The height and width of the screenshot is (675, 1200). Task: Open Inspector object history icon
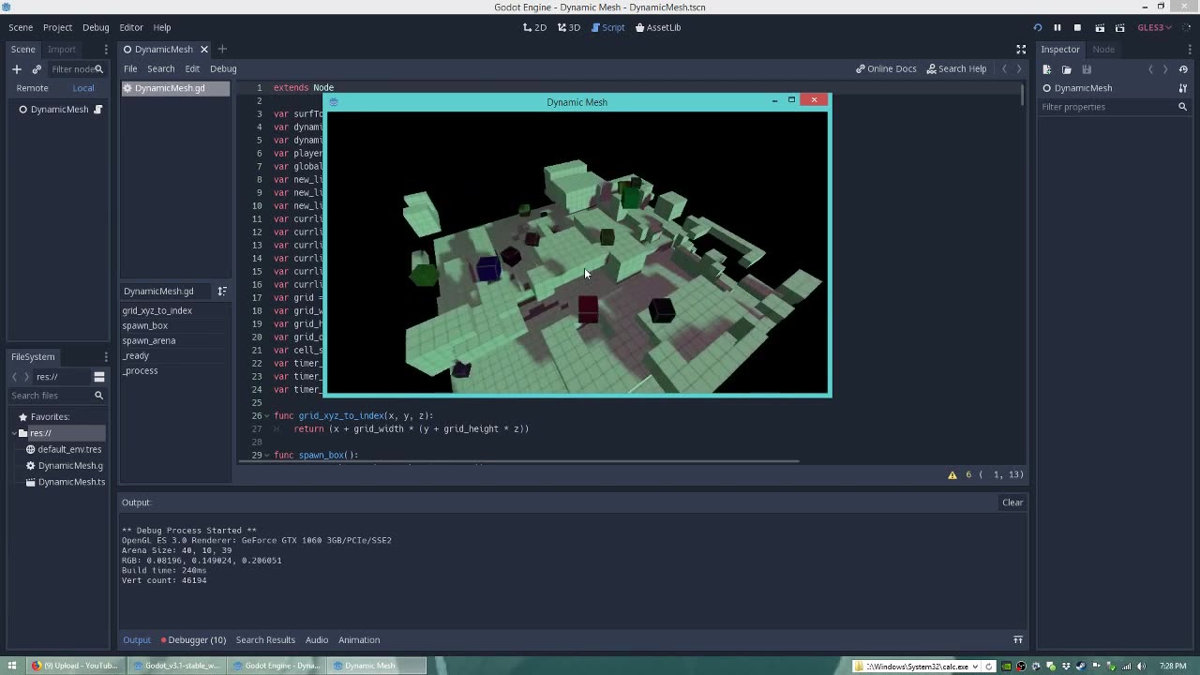tap(1183, 68)
